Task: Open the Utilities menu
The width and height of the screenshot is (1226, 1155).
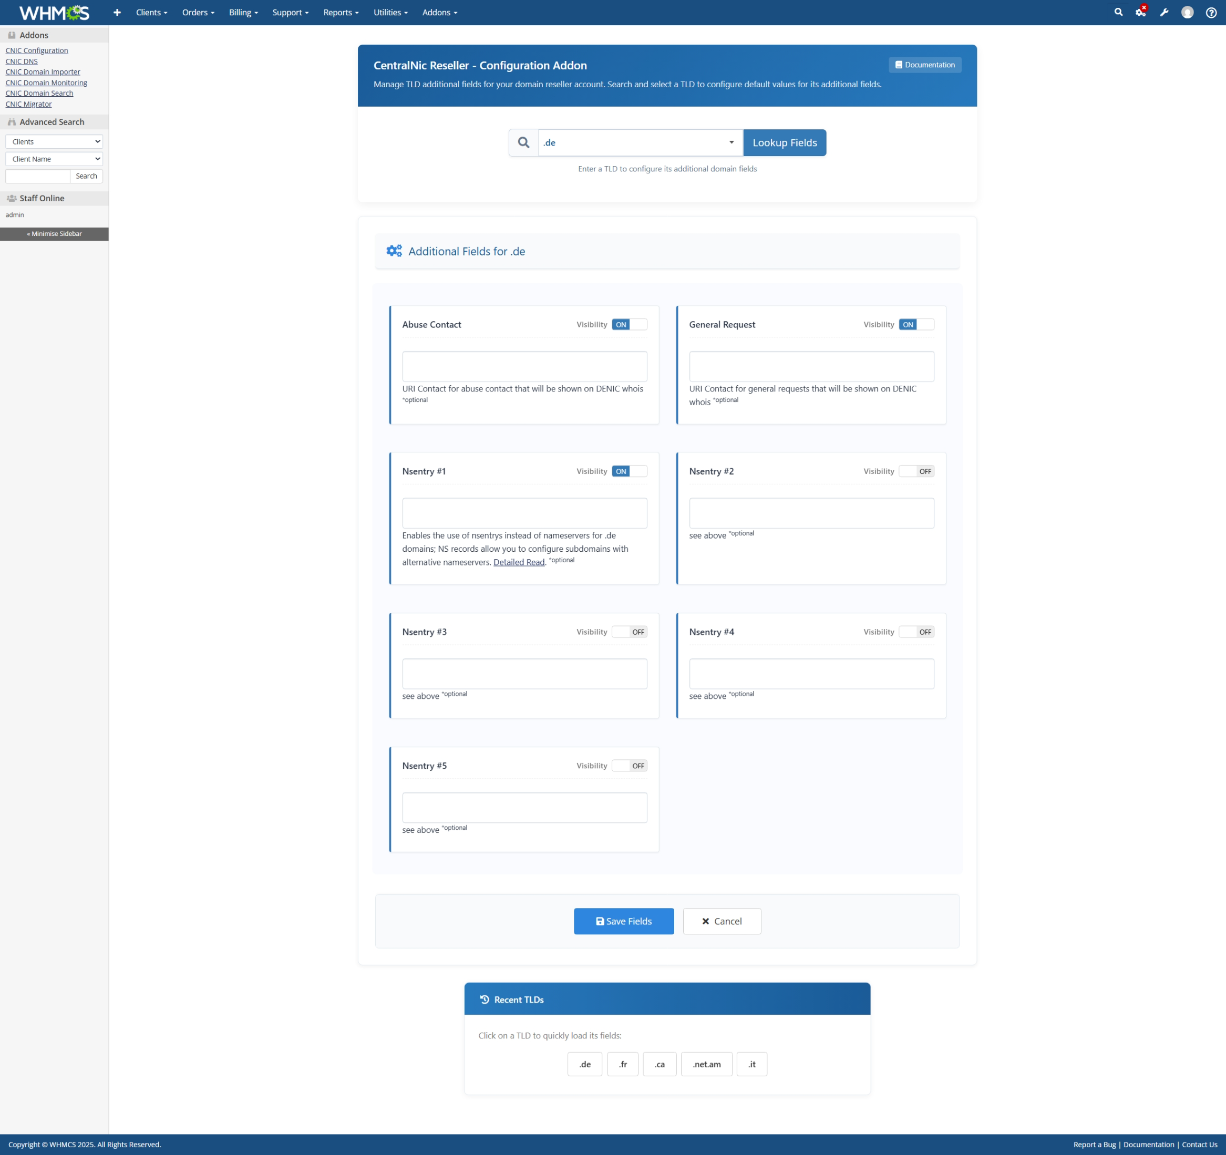Action: point(390,12)
